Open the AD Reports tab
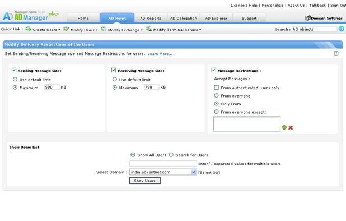 tap(151, 18)
